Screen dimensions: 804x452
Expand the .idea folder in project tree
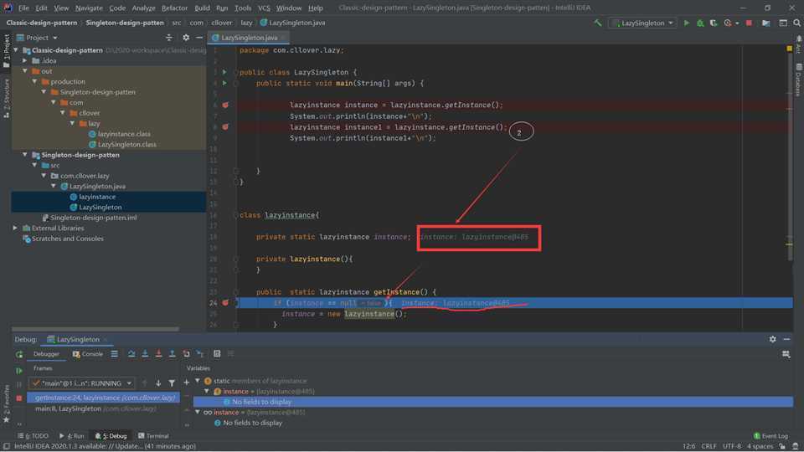click(x=25, y=60)
